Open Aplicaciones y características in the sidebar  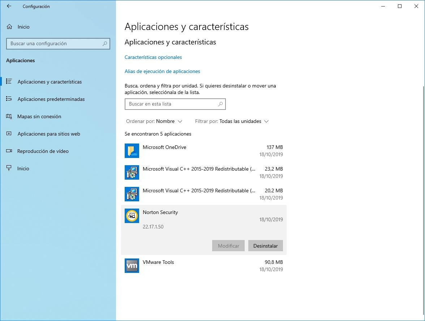tap(58, 82)
